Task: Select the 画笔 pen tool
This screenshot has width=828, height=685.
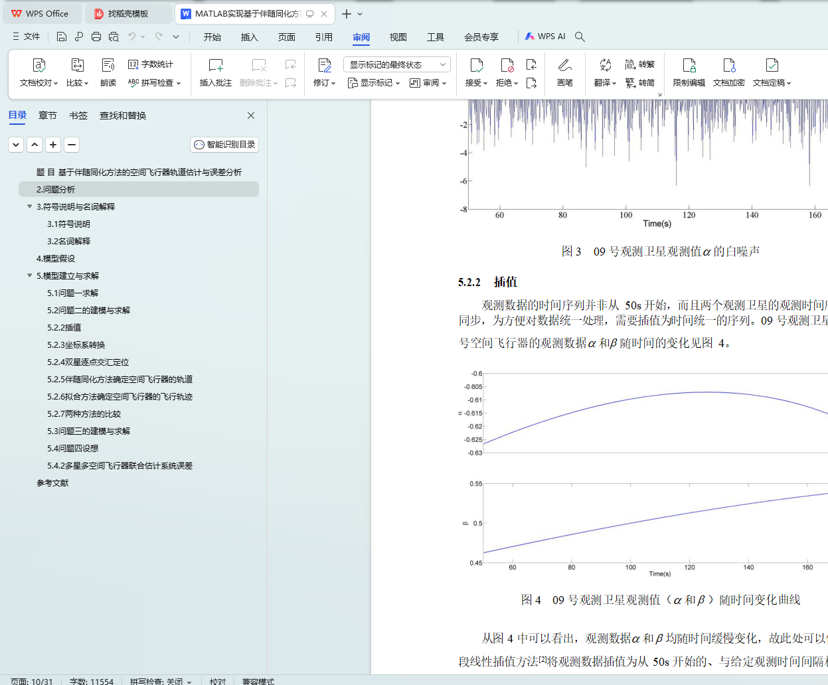Action: point(565,73)
